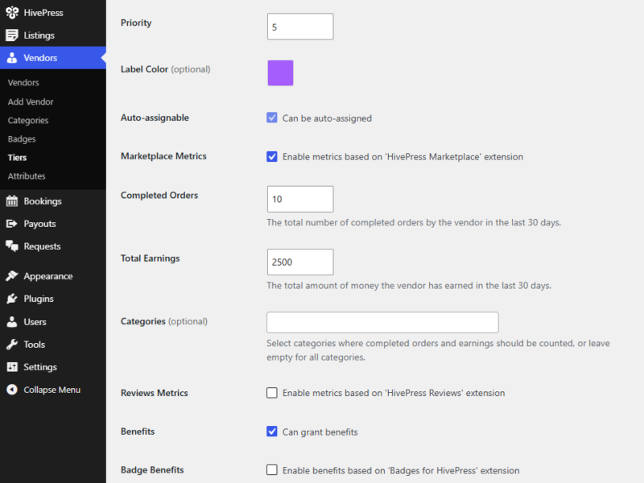This screenshot has height=483, width=644.
Task: Open the Listings menu icon
Action: [x=12, y=35]
